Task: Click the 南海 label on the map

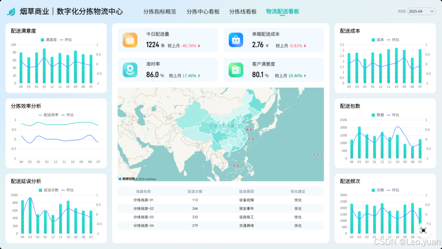Action: point(236,166)
